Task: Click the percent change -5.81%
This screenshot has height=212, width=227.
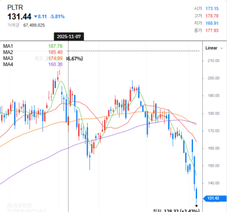Action: (57, 16)
